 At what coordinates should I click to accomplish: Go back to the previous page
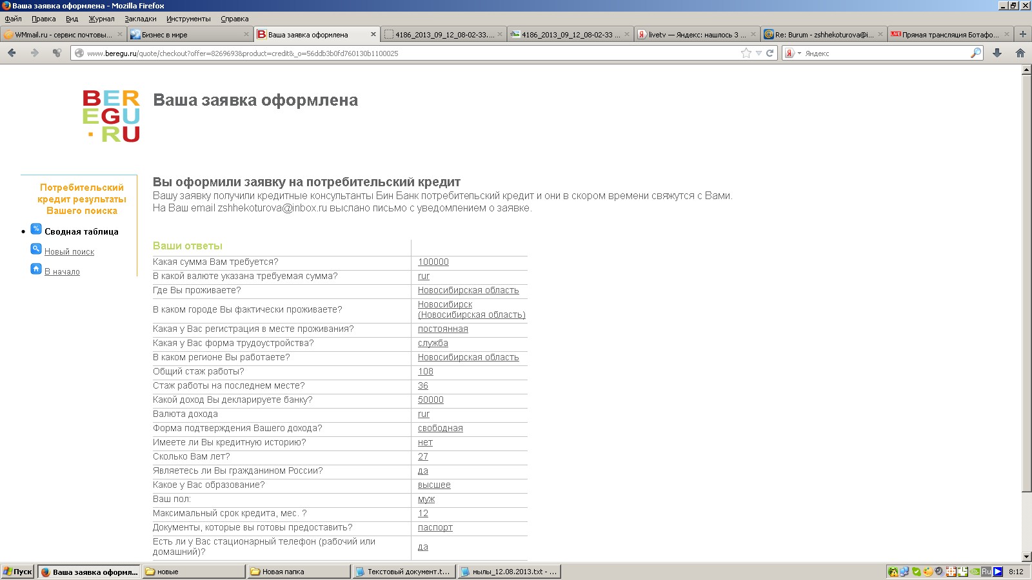pyautogui.click(x=12, y=53)
